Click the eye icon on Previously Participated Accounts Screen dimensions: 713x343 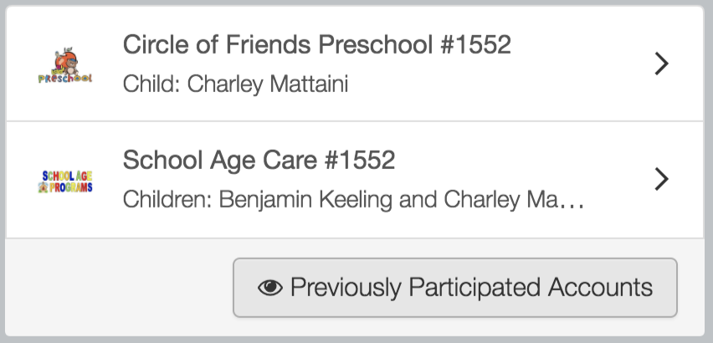[x=270, y=288]
